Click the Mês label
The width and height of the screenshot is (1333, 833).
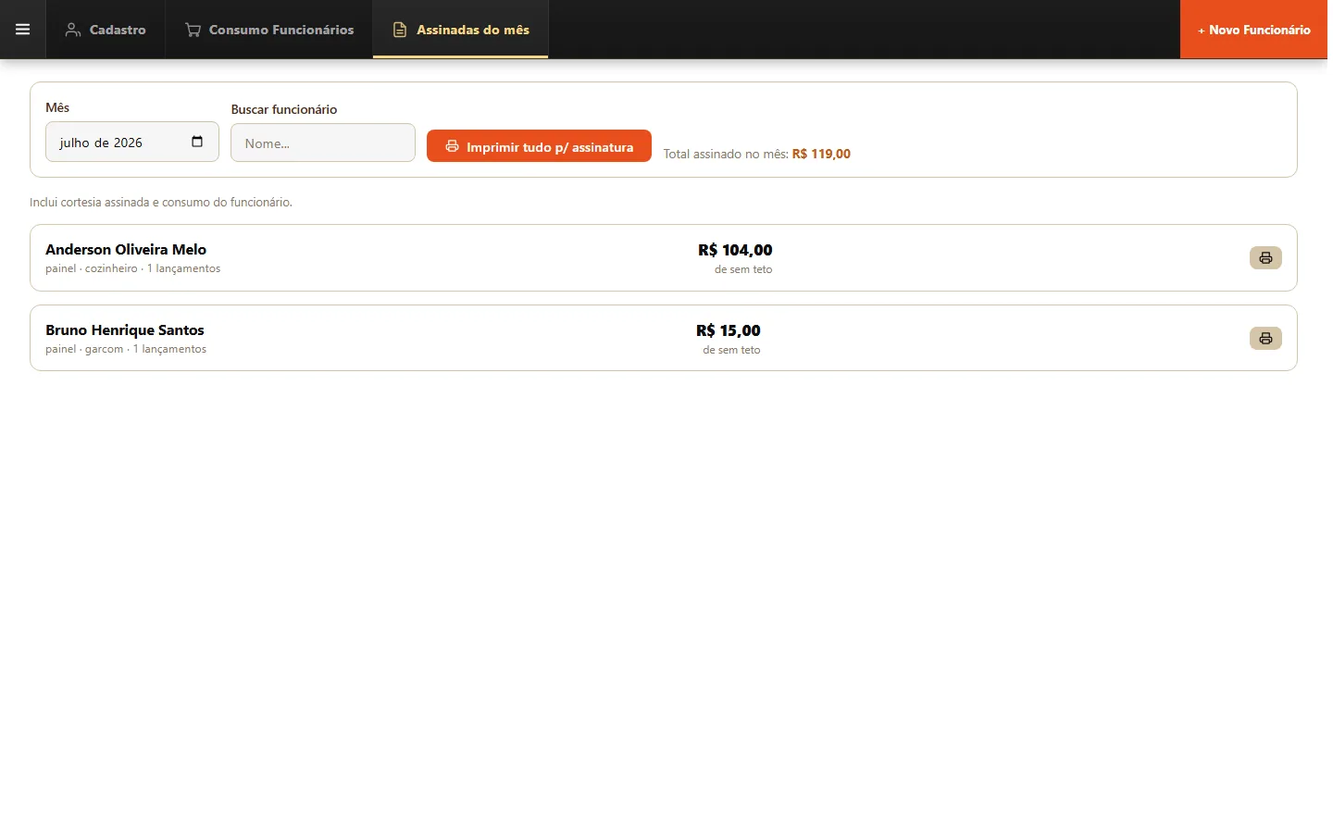[x=57, y=107]
